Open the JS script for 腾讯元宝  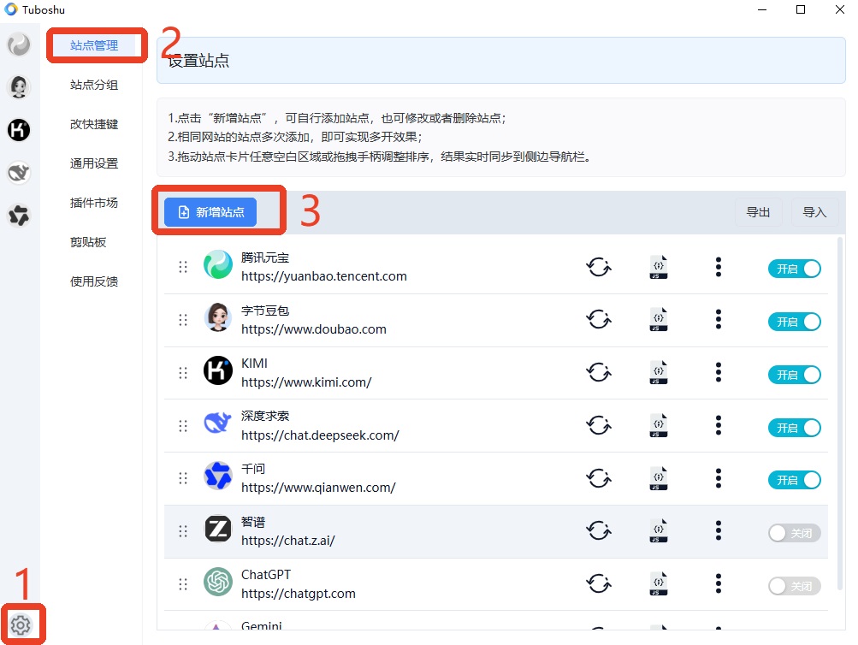659,267
